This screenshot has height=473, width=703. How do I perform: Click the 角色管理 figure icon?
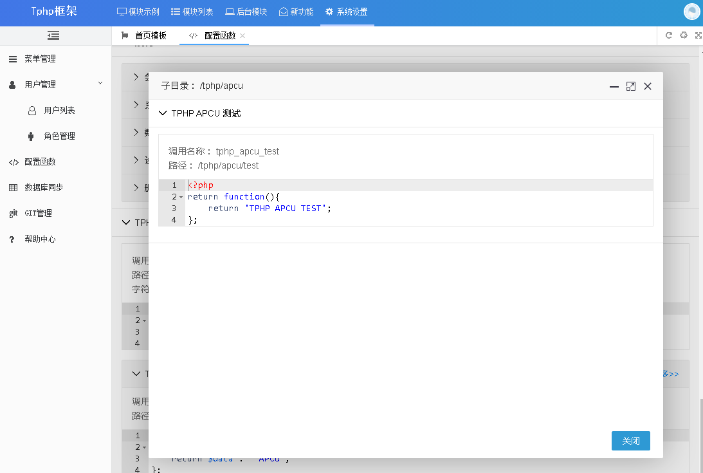31,136
